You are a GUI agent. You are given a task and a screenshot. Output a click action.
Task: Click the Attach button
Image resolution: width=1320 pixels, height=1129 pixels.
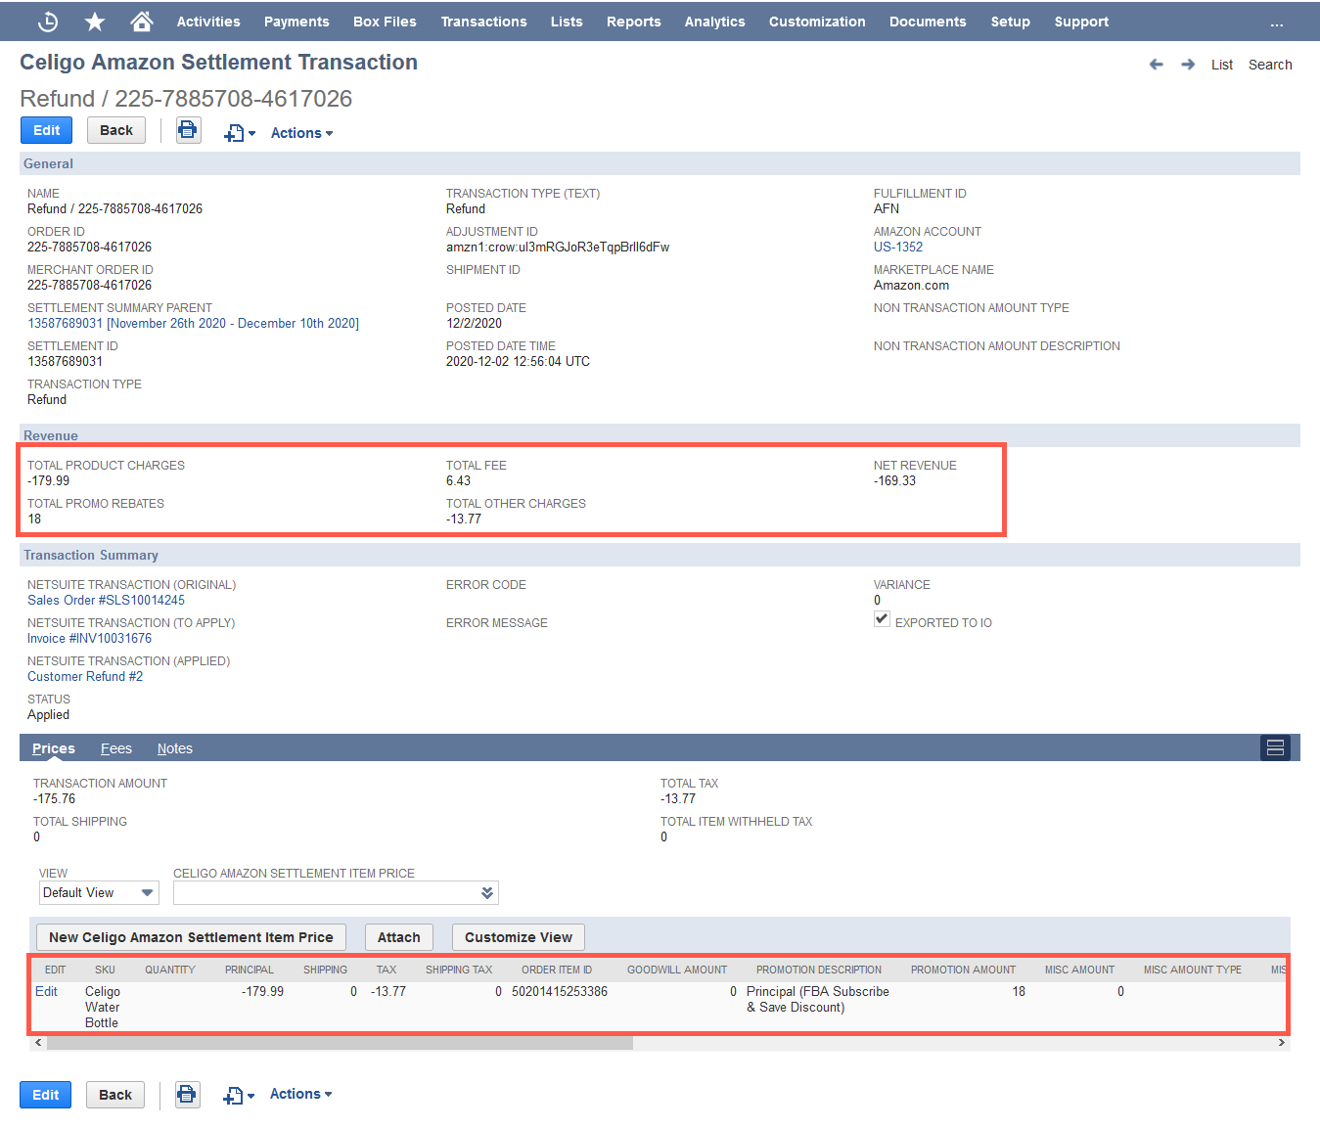click(399, 937)
